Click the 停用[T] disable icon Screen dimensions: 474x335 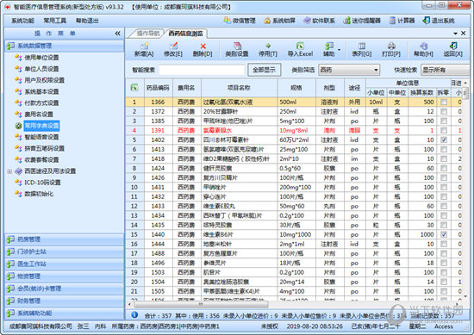pos(268,46)
